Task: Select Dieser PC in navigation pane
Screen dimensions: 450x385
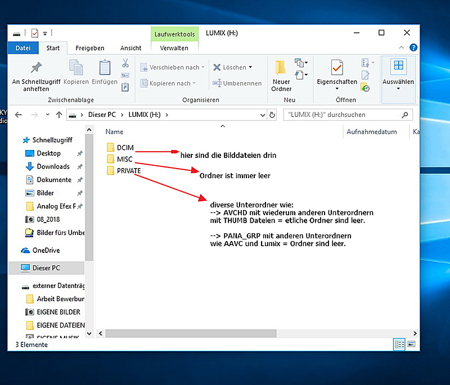Action: [46, 268]
